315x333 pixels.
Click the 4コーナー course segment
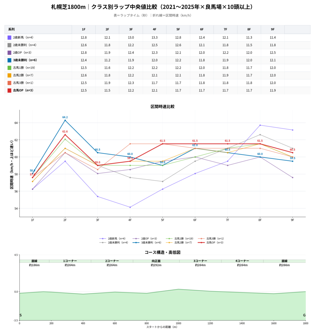coord(243,261)
